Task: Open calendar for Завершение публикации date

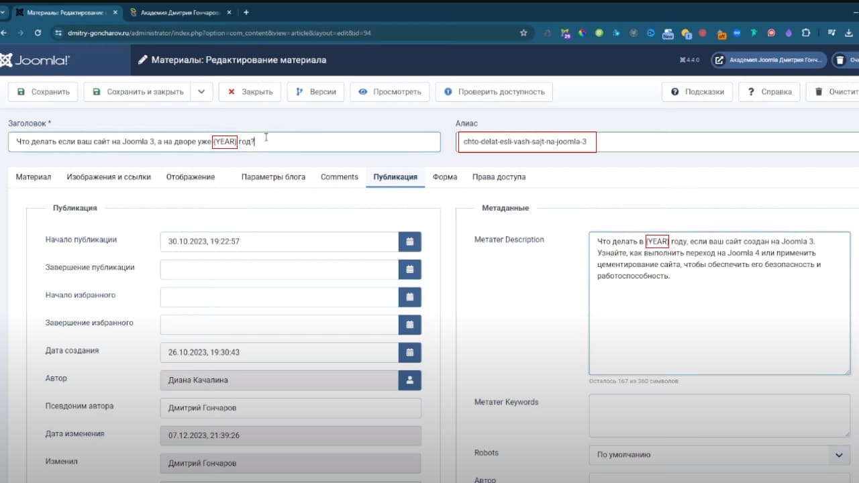Action: [409, 269]
